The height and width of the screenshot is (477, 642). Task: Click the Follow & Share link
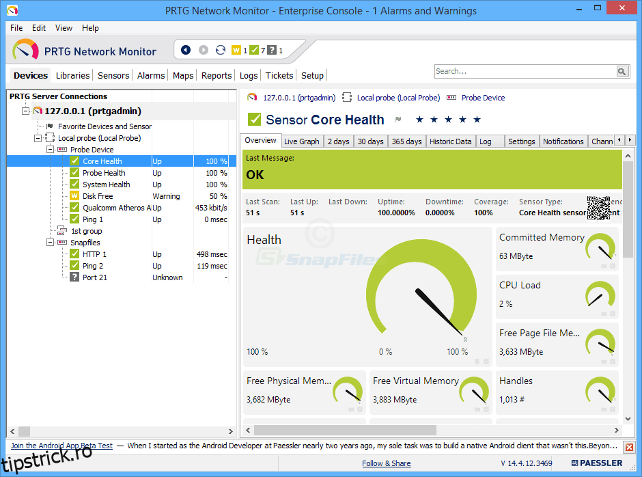387,463
